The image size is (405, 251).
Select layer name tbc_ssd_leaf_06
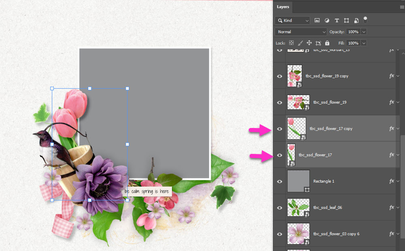(328, 207)
